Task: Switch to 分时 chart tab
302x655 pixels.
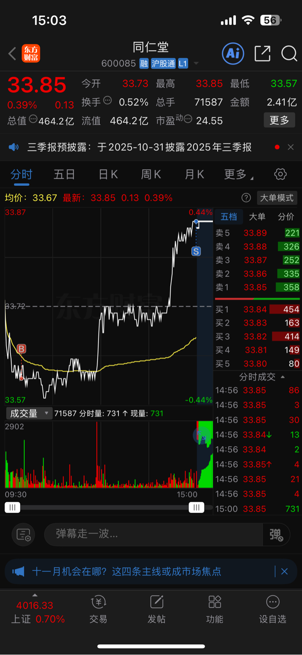Action: pos(21,174)
